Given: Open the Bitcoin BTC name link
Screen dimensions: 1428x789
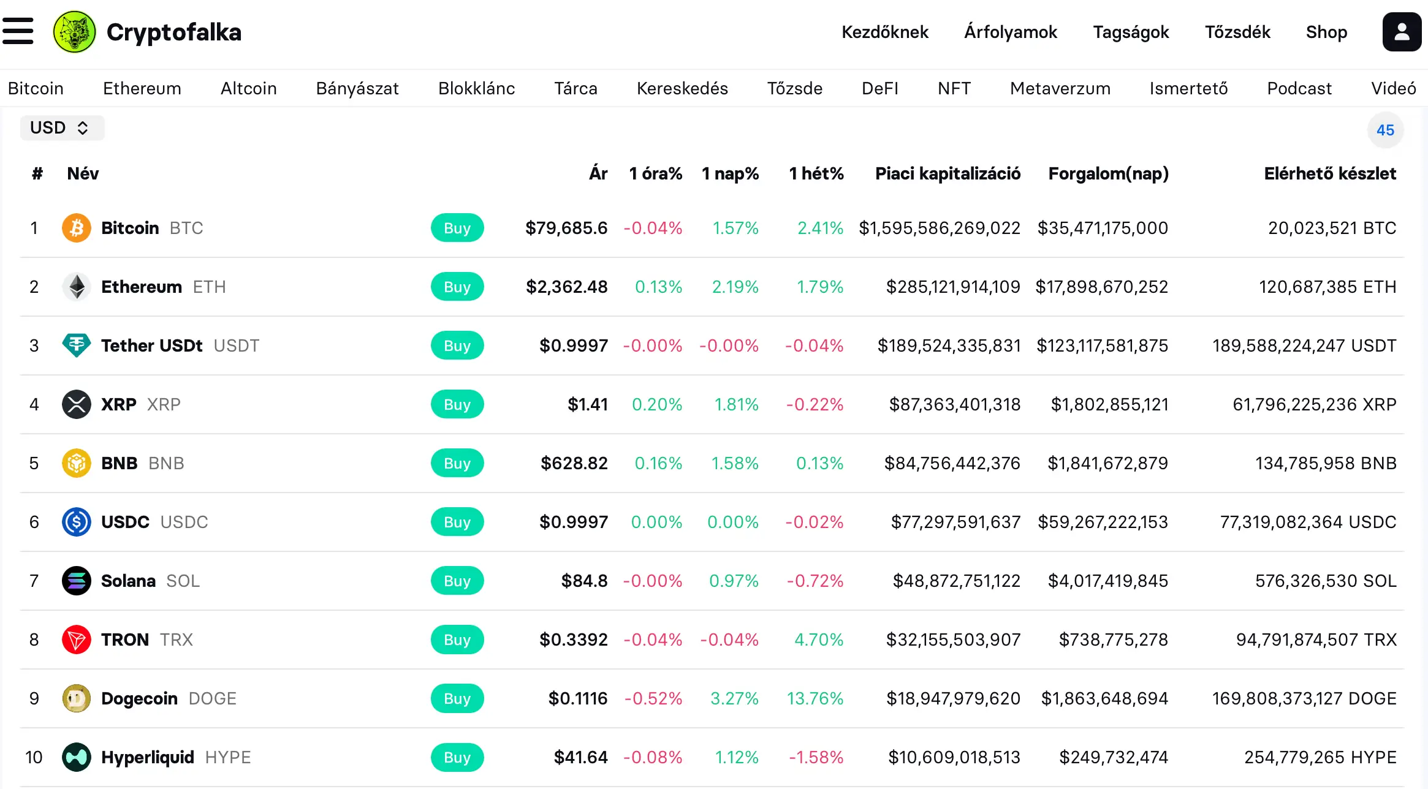Looking at the screenshot, I should (152, 228).
